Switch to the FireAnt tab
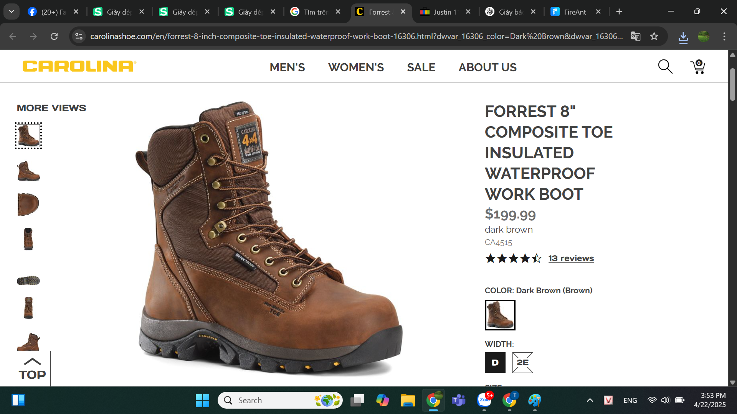Screen dimensions: 737x414 (575, 12)
